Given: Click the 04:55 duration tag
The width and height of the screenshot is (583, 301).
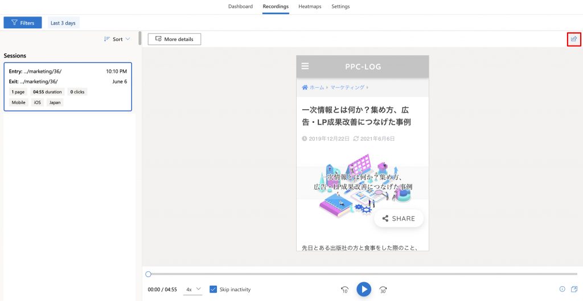Looking at the screenshot, I should 47,92.
